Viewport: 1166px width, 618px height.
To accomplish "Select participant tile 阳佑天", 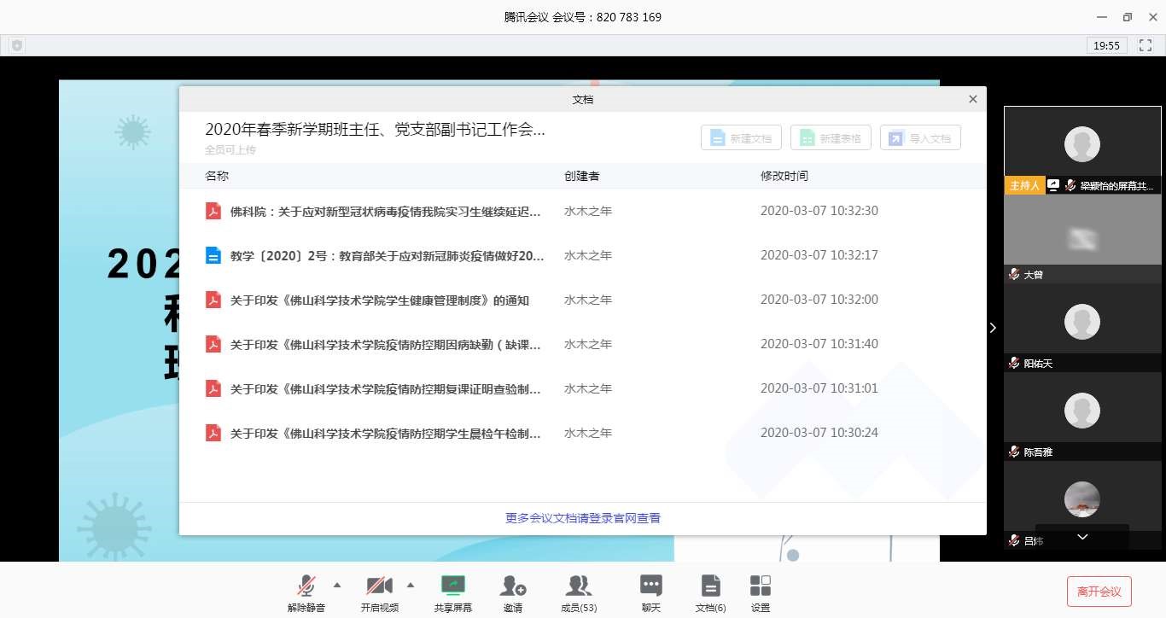I will (1082, 327).
